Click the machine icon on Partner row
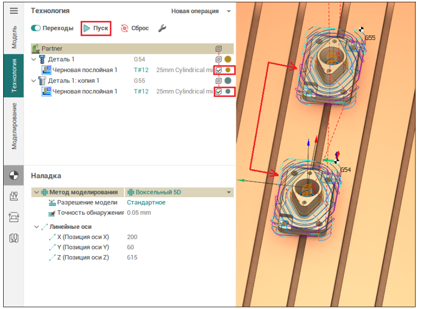Screen dimensions: 421x309 35,48
